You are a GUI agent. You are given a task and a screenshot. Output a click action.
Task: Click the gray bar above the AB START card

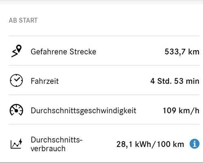(101, 2)
